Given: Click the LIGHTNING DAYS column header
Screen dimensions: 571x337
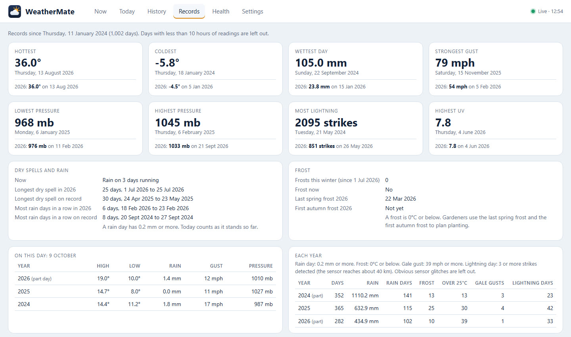Looking at the screenshot, I should 533,283.
